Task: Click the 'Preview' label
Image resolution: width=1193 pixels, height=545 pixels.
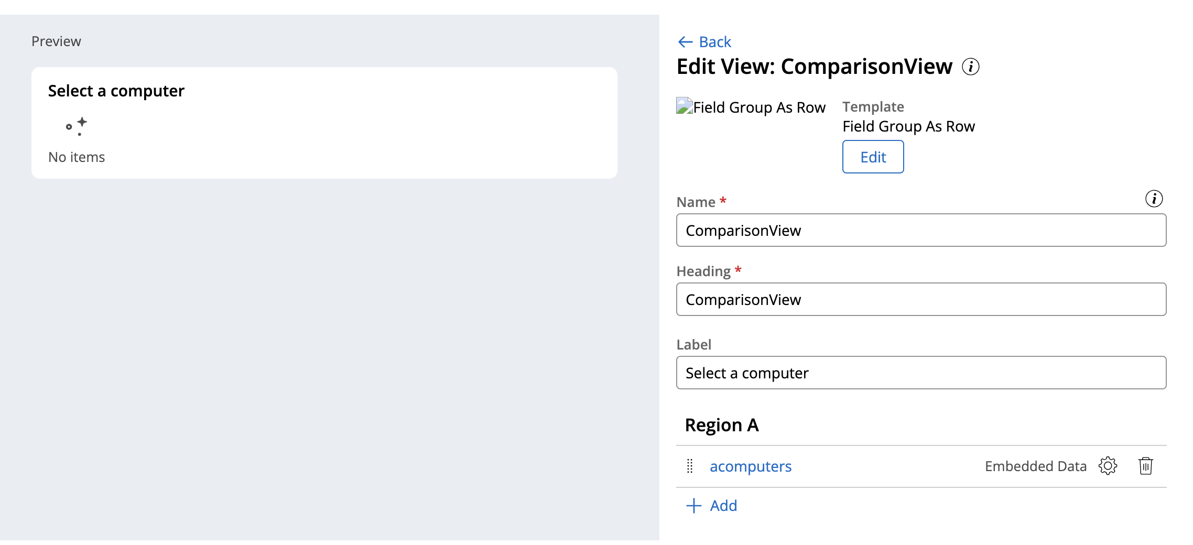Action: click(x=56, y=41)
